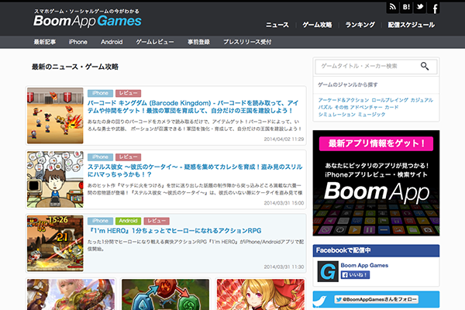Switch to the Android tab
This screenshot has height=310, width=465.
pos(112,41)
